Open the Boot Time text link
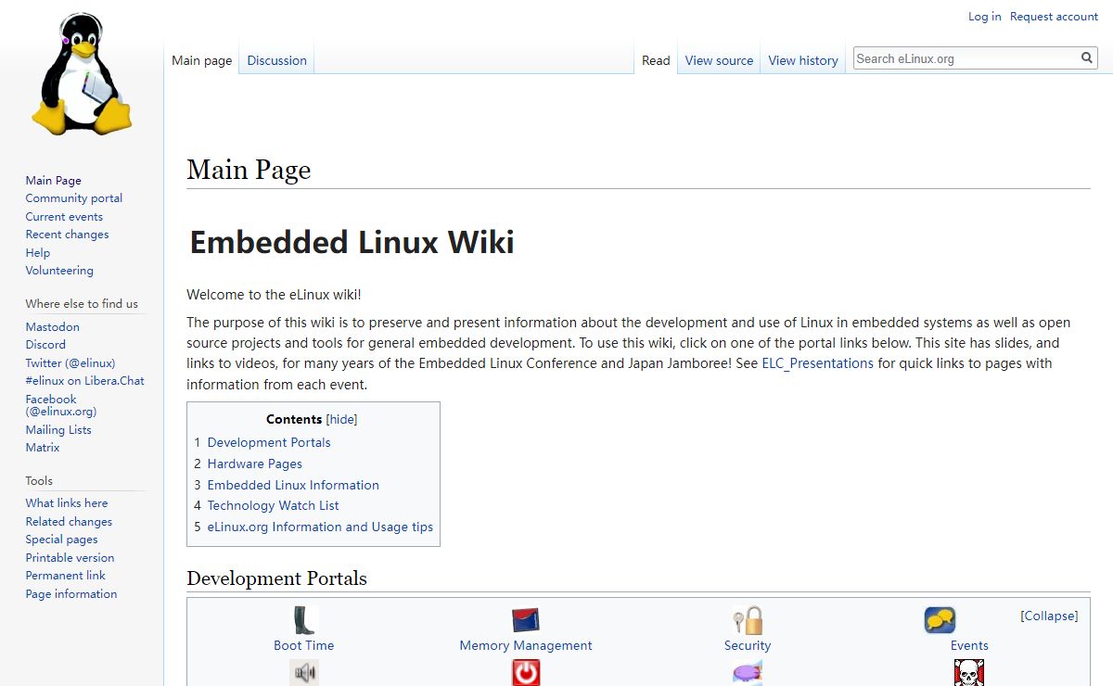Image resolution: width=1113 pixels, height=686 pixels. click(x=303, y=646)
